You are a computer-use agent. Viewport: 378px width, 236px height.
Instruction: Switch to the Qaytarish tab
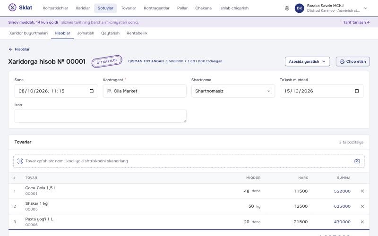[111, 33]
